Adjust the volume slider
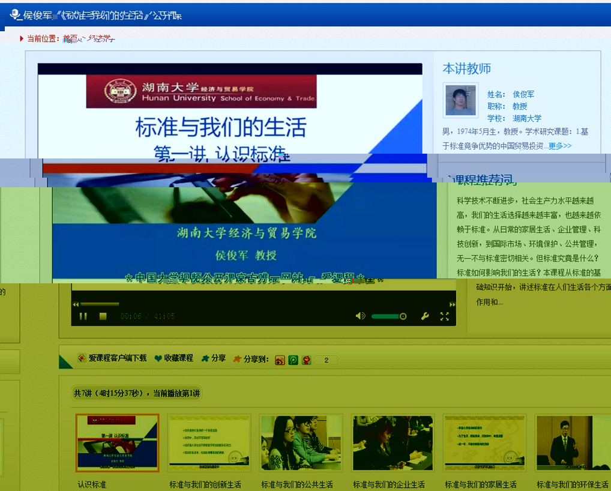611x491 pixels. [388, 316]
